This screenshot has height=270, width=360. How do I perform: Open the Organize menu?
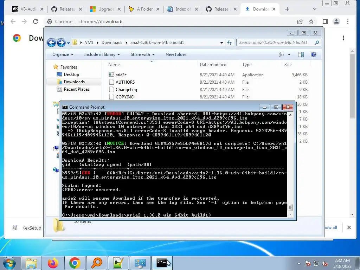(63, 54)
